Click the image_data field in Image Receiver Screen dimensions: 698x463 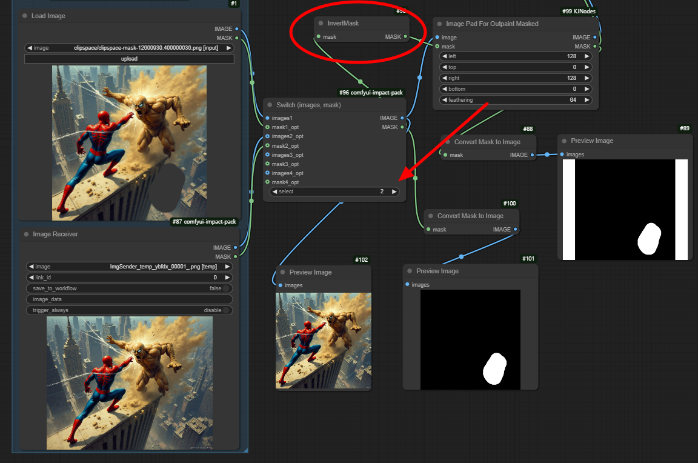point(129,299)
